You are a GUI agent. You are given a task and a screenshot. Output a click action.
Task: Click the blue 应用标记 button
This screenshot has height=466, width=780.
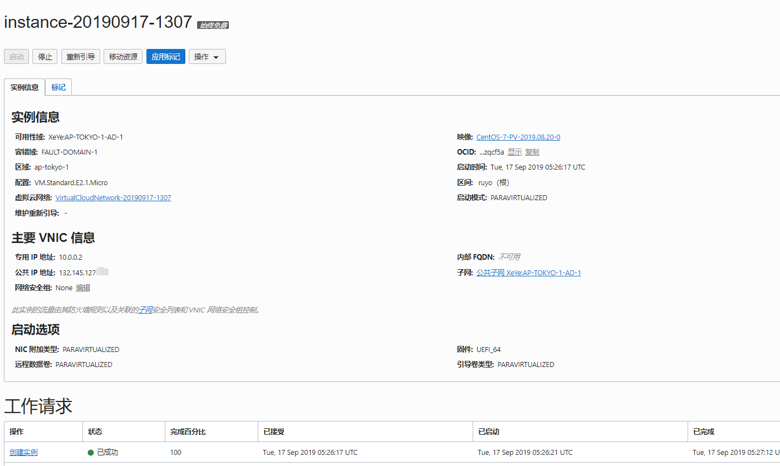[x=166, y=57]
